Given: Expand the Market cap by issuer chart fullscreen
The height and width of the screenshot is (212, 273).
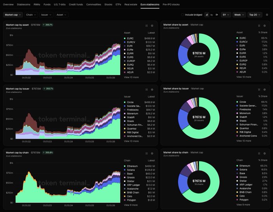Looking at the screenshot, I should click(147, 90).
